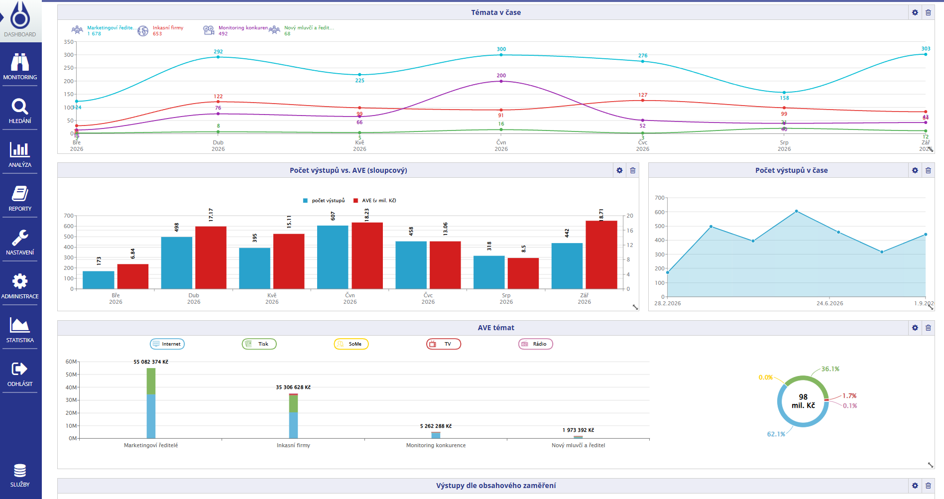The width and height of the screenshot is (944, 499).
Task: Open Analýza bar chart icon
Action: click(20, 149)
